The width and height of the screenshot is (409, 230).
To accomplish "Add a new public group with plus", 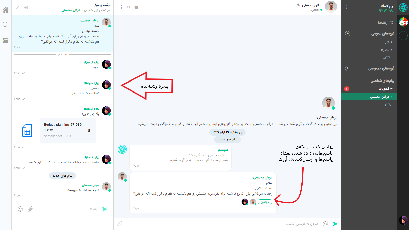I will click(348, 34).
